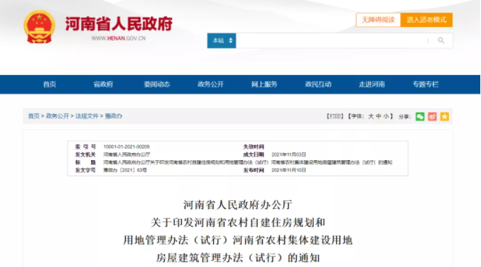Screen dimensions: 481x267
Task: Click the 成文日期 value 2021年11月03日
Action: (288, 154)
